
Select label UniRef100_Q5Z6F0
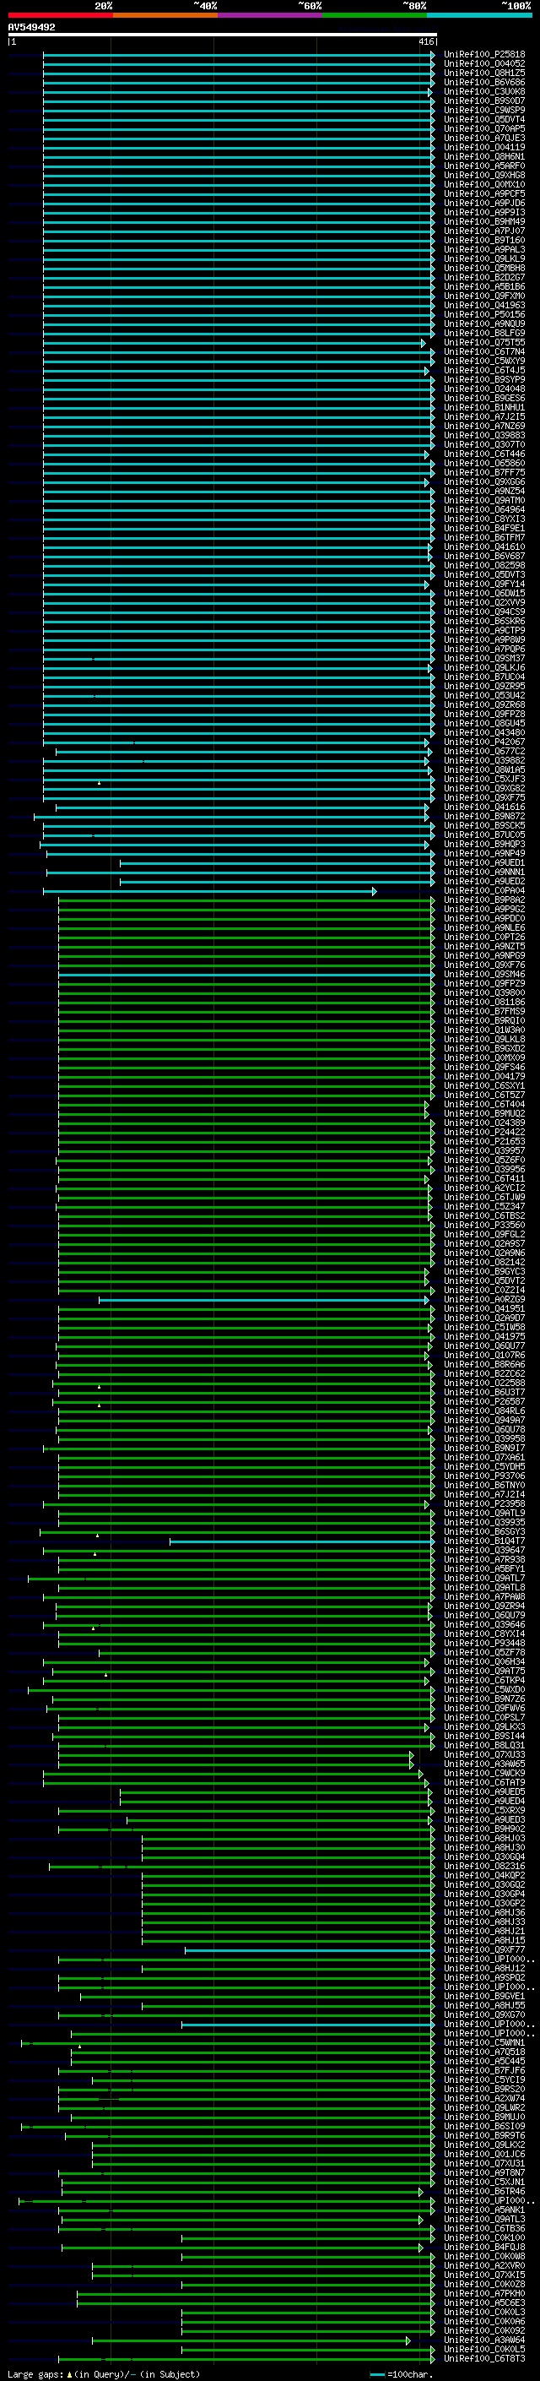tap(484, 1160)
